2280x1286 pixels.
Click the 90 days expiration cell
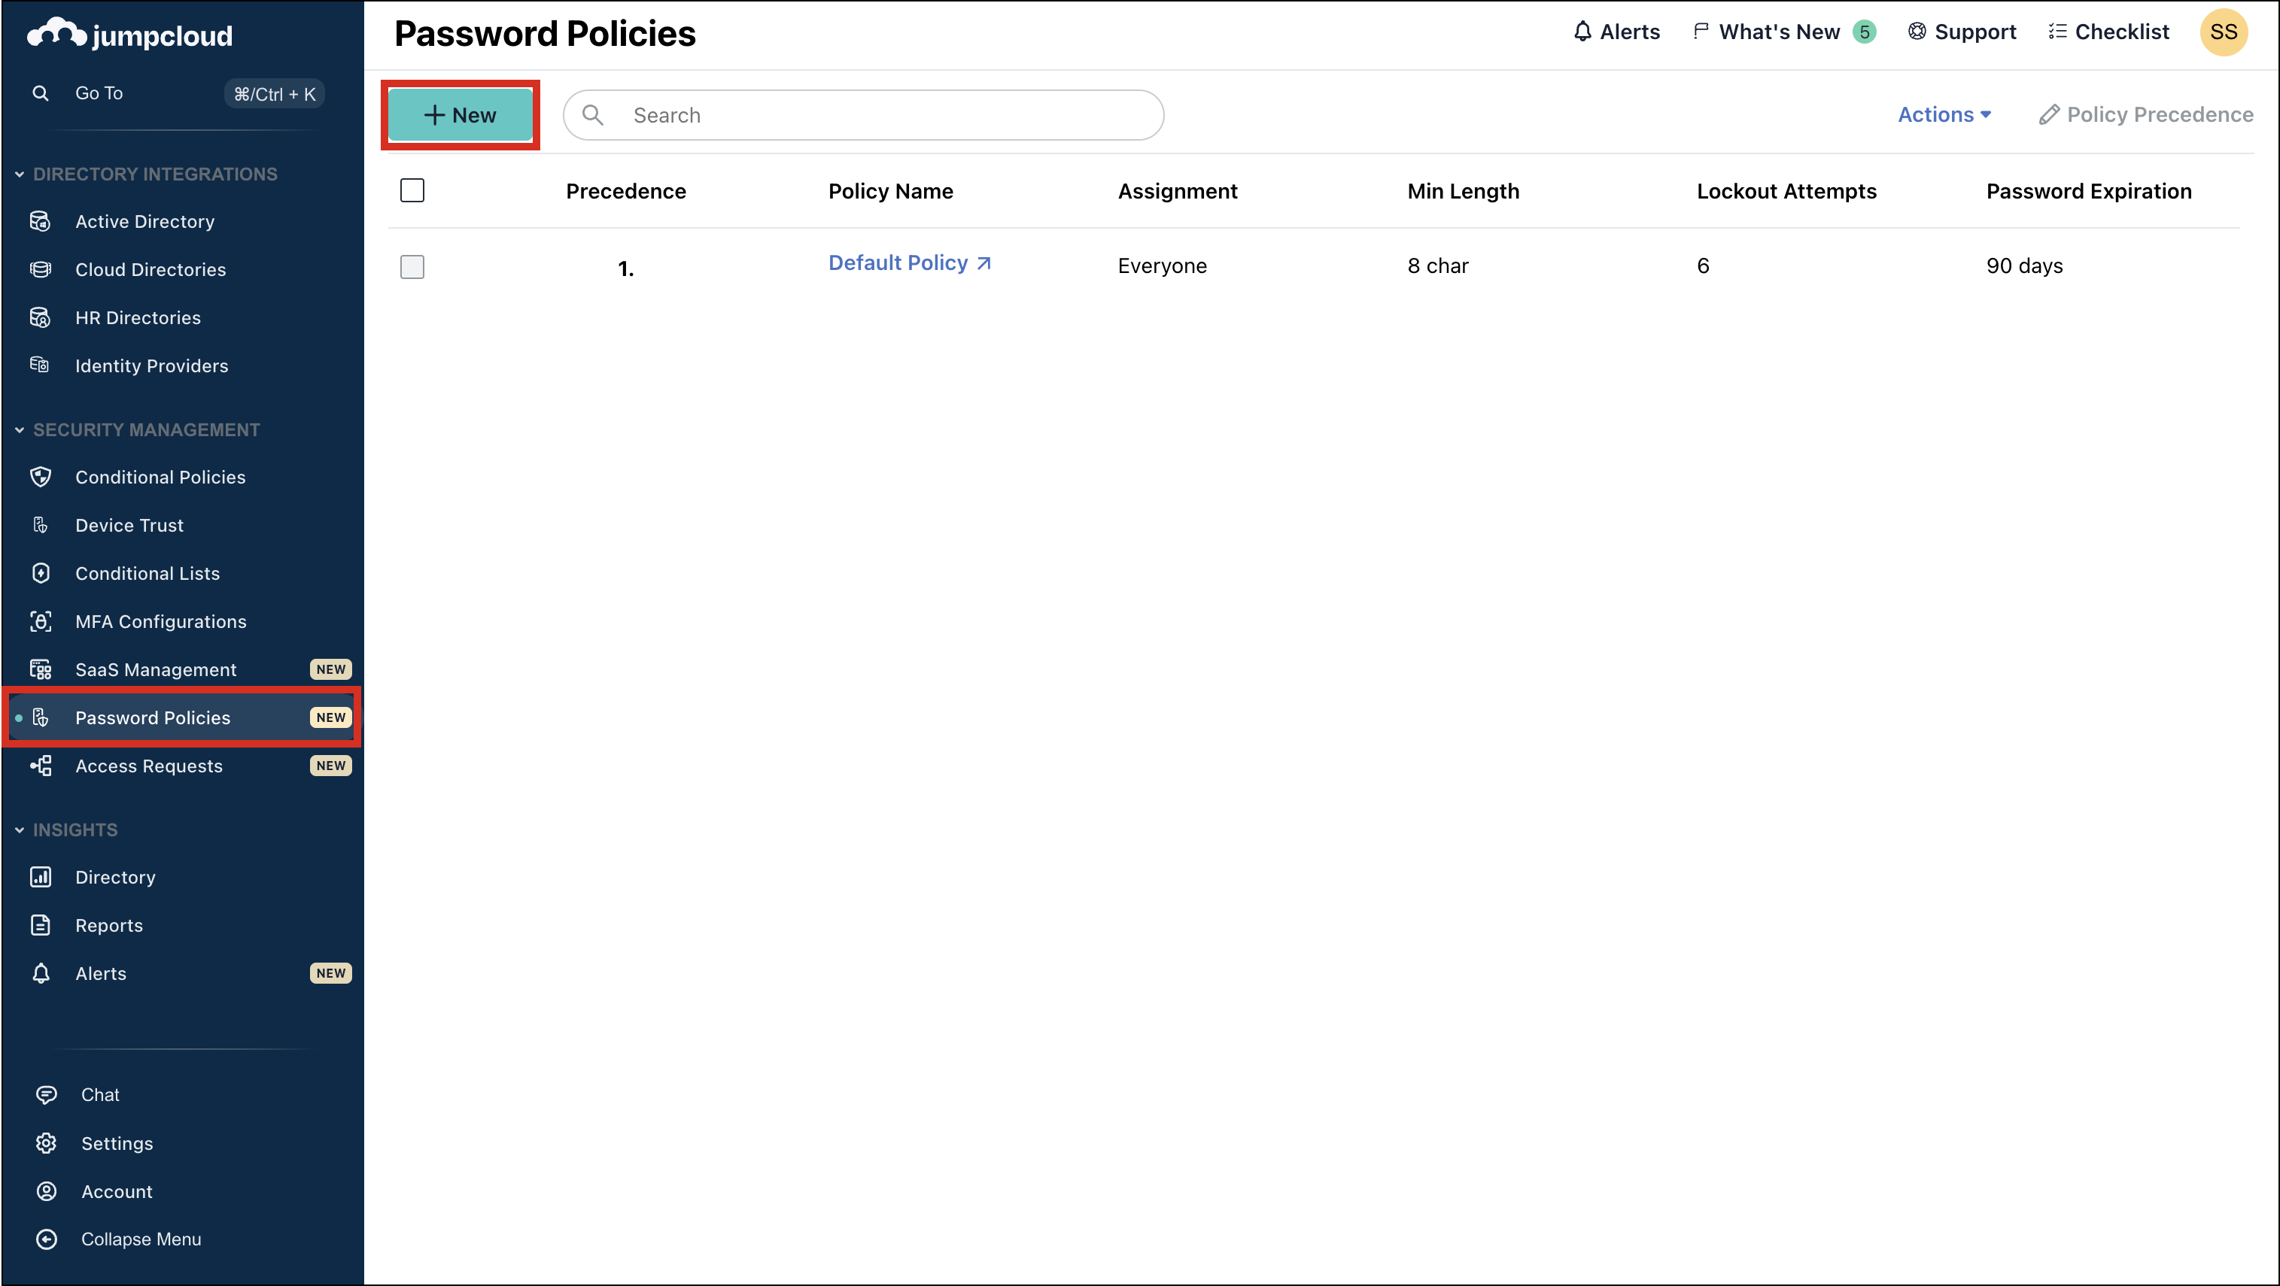(2024, 266)
